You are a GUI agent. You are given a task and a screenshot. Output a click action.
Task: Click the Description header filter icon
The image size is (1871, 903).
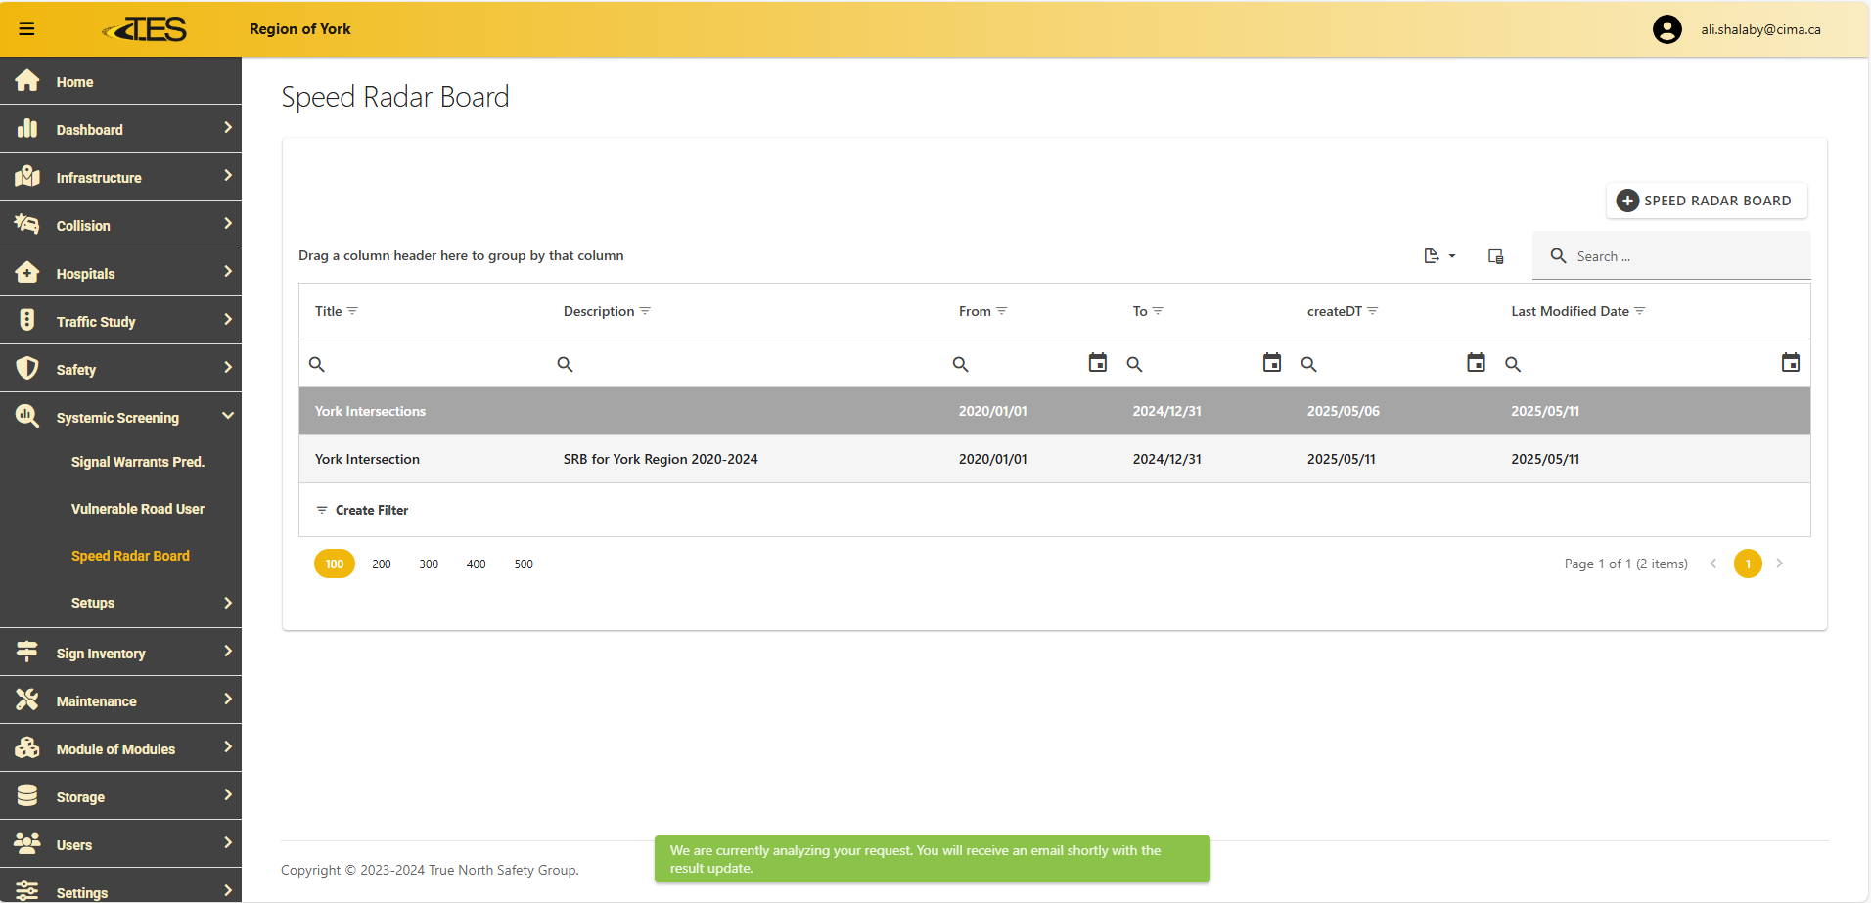[x=645, y=311]
